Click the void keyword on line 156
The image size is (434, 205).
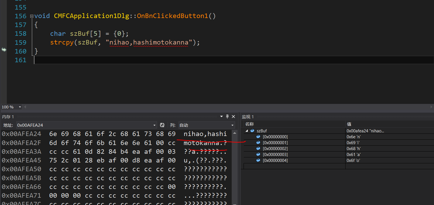[42, 16]
